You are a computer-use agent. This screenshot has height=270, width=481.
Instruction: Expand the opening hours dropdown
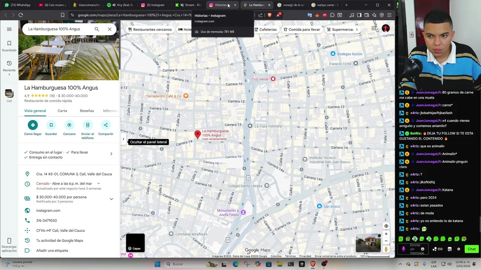98,183
